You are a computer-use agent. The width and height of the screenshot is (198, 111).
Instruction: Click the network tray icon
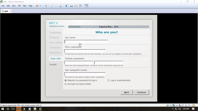point(176,109)
